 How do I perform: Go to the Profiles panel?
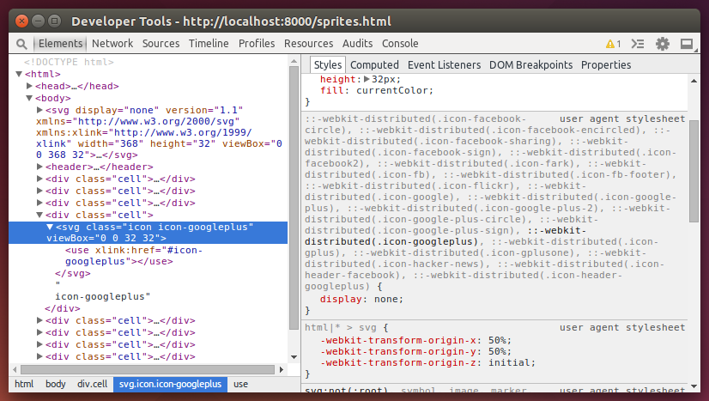(x=257, y=44)
